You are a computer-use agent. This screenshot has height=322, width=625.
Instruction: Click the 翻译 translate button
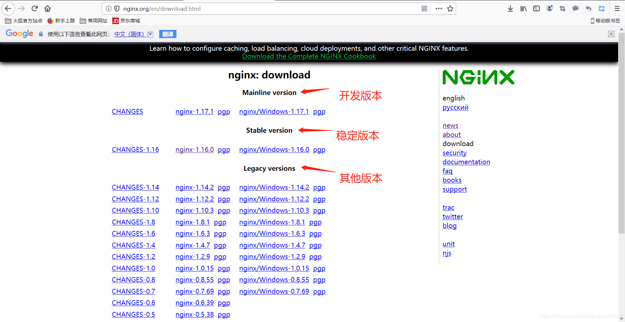tap(168, 34)
